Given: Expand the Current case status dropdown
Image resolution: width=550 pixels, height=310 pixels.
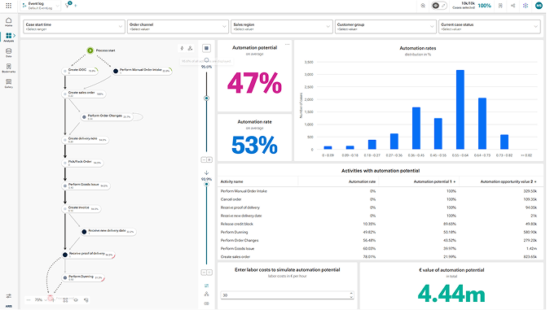Looking at the screenshot, I should tap(490, 27).
